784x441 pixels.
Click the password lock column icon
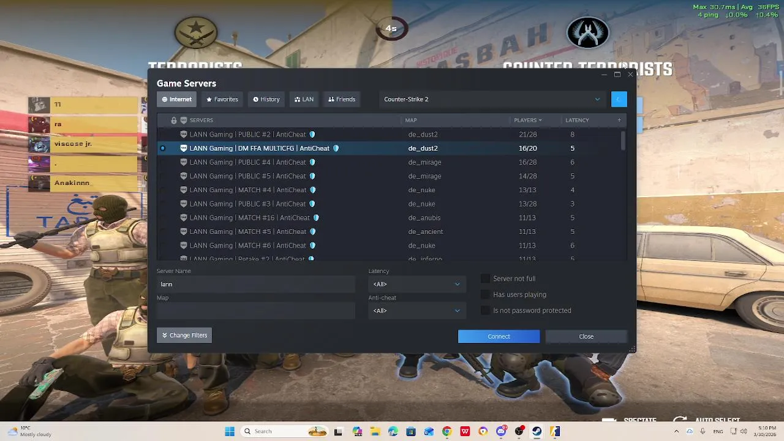174,120
